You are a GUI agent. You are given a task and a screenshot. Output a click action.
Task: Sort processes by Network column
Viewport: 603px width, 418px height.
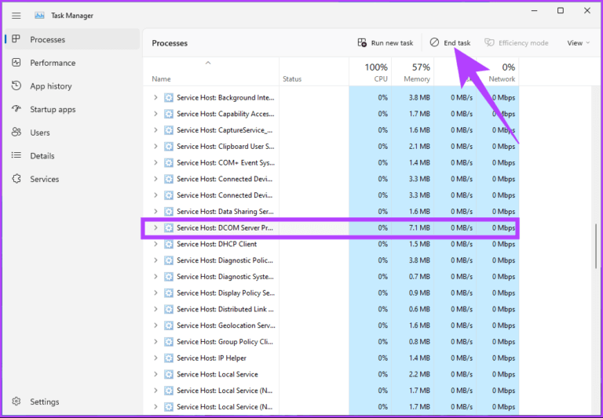coord(498,72)
